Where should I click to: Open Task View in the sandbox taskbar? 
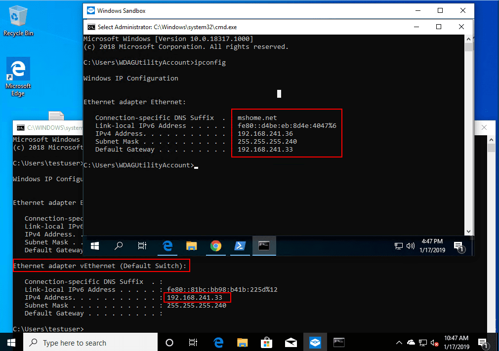click(142, 246)
